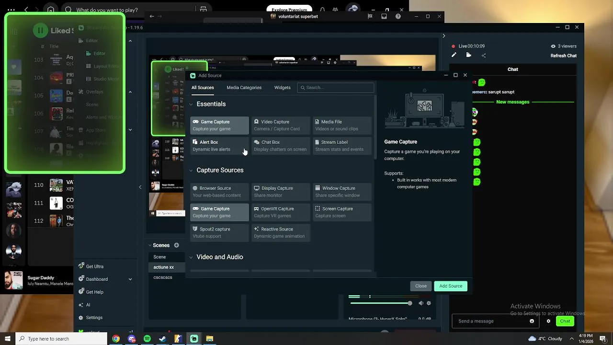Select the Stream Label source

342,146
